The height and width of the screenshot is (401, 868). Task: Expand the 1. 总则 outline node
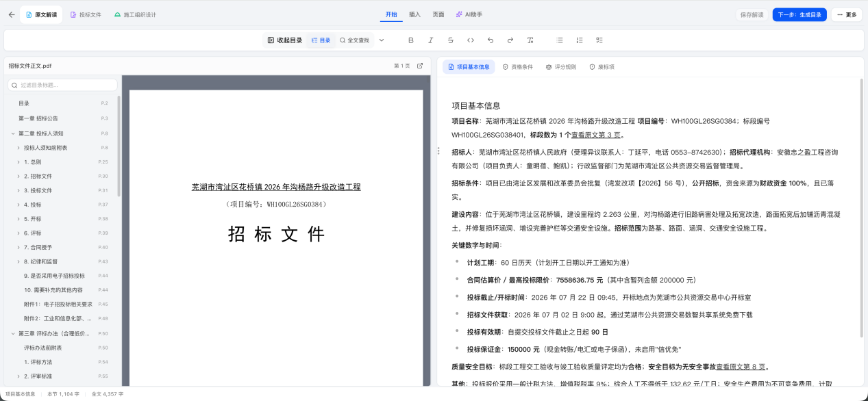point(18,162)
